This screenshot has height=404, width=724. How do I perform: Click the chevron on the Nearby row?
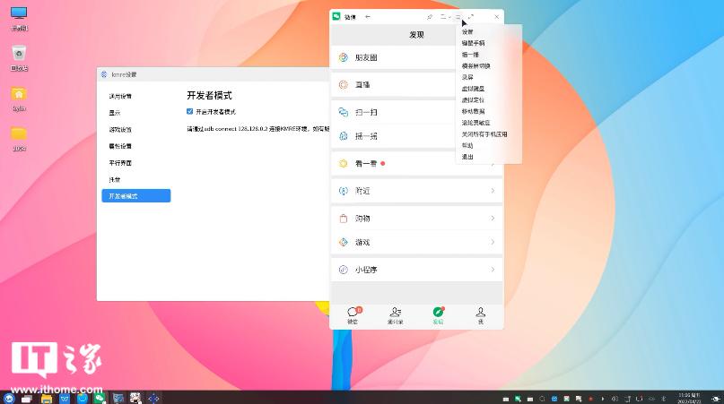point(493,191)
